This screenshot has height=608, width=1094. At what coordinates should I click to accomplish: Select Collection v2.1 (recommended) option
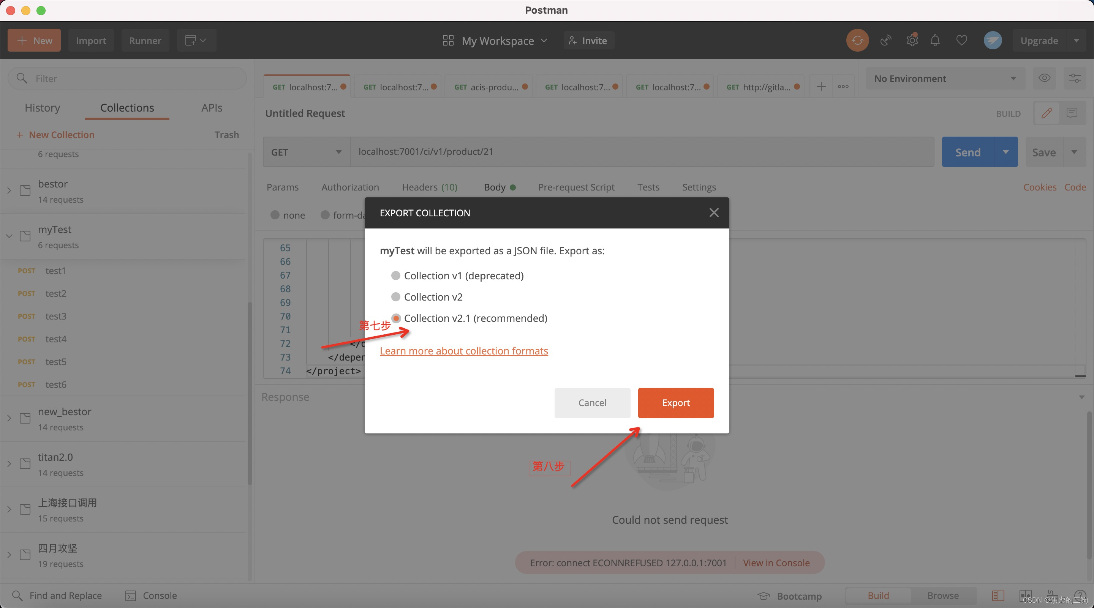pyautogui.click(x=396, y=318)
